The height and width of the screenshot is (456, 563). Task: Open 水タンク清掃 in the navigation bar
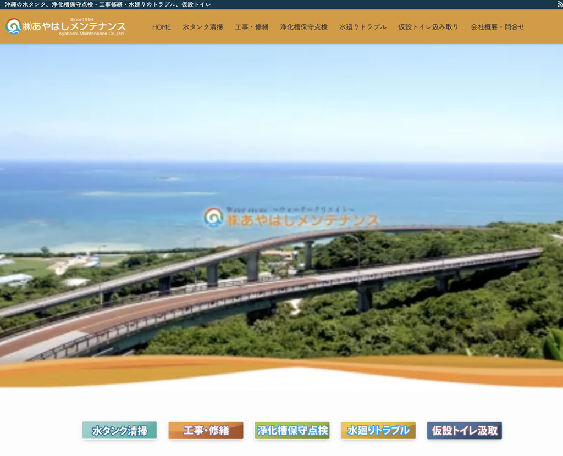coord(203,27)
